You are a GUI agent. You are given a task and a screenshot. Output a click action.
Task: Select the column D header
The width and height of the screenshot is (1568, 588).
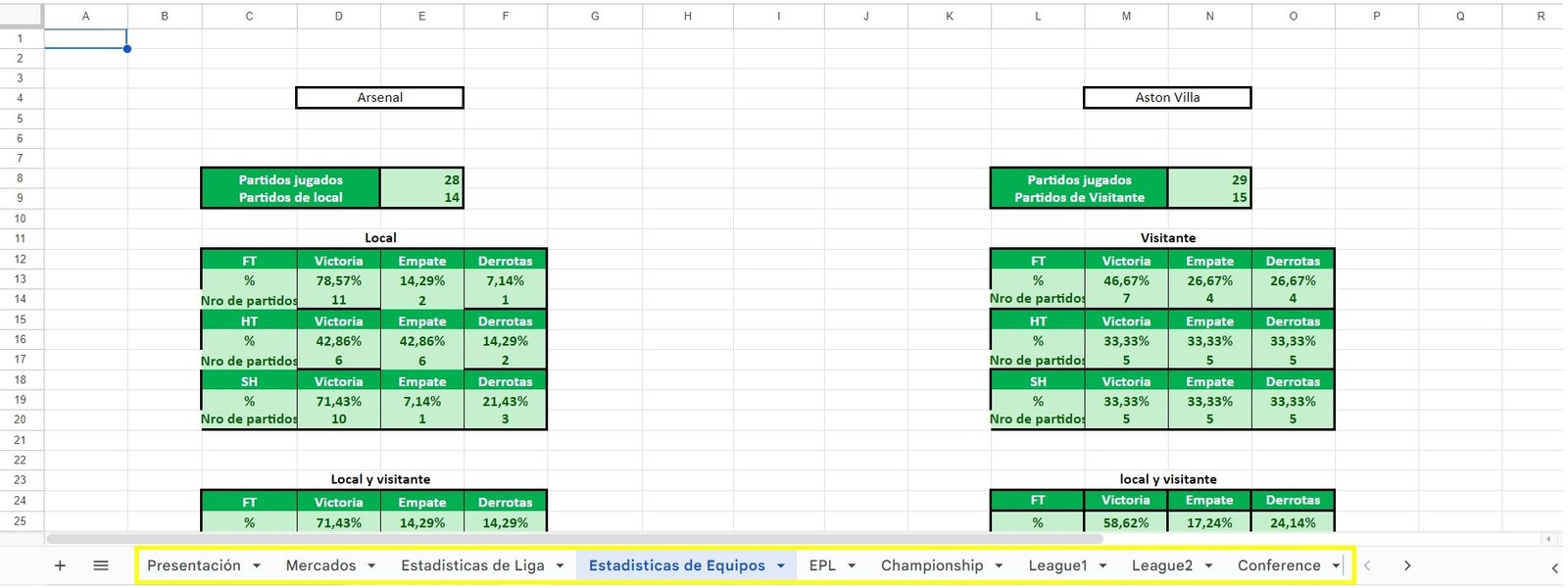coord(338,16)
